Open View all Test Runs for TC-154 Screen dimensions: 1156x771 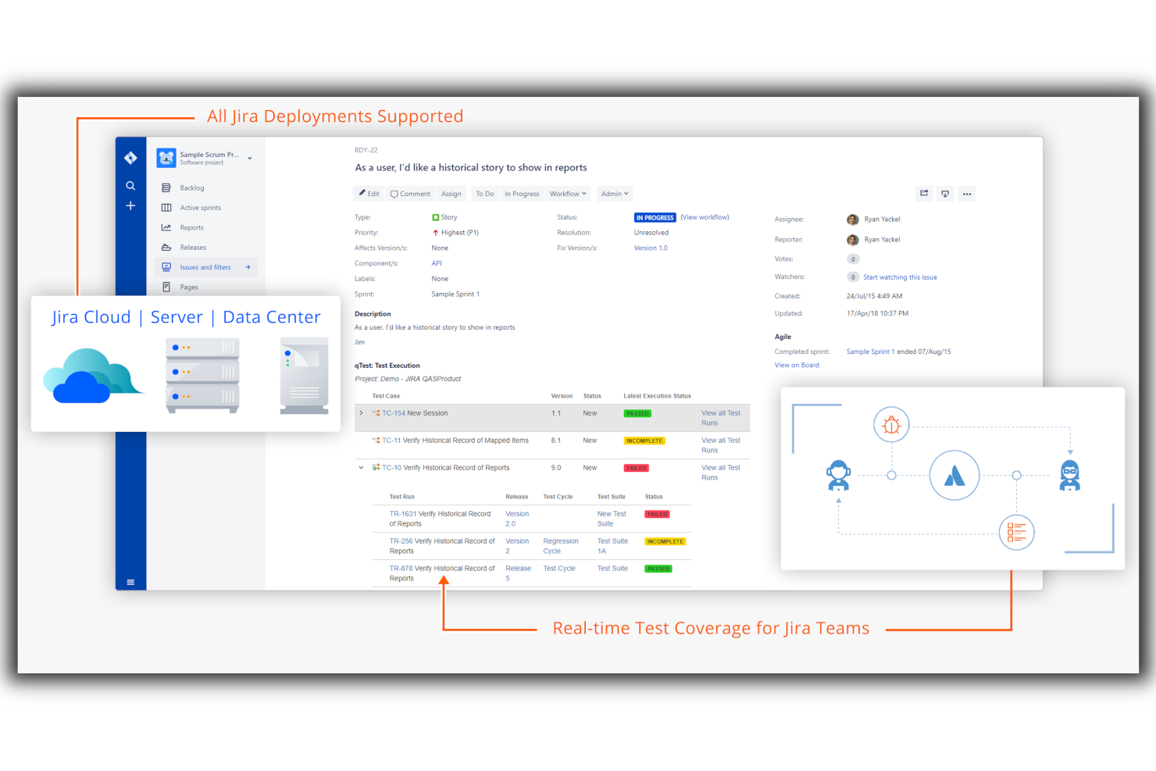coord(720,418)
